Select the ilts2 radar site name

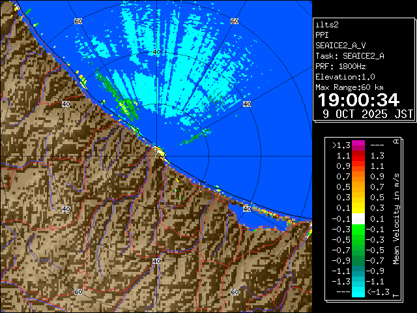click(x=328, y=25)
